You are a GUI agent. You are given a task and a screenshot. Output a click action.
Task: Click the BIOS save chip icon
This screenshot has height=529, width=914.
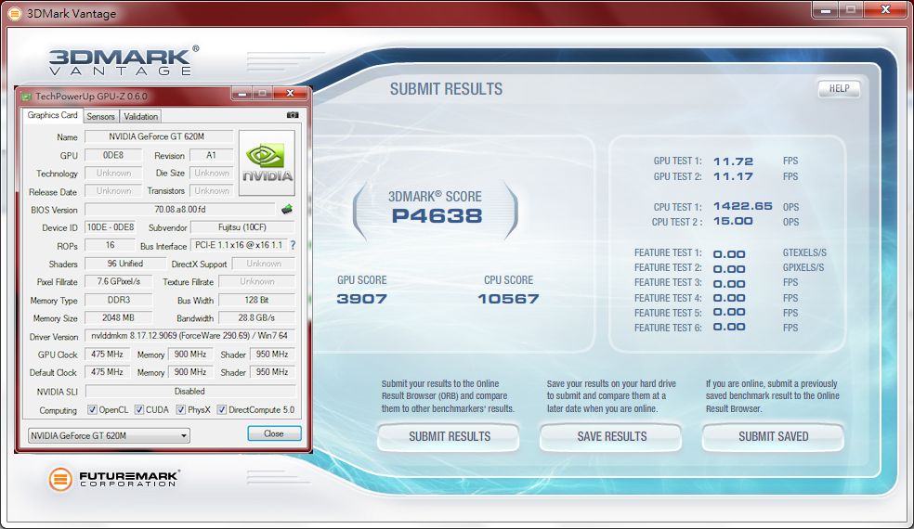click(x=287, y=210)
